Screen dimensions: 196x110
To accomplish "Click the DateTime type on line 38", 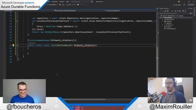I will click(51, 27).
